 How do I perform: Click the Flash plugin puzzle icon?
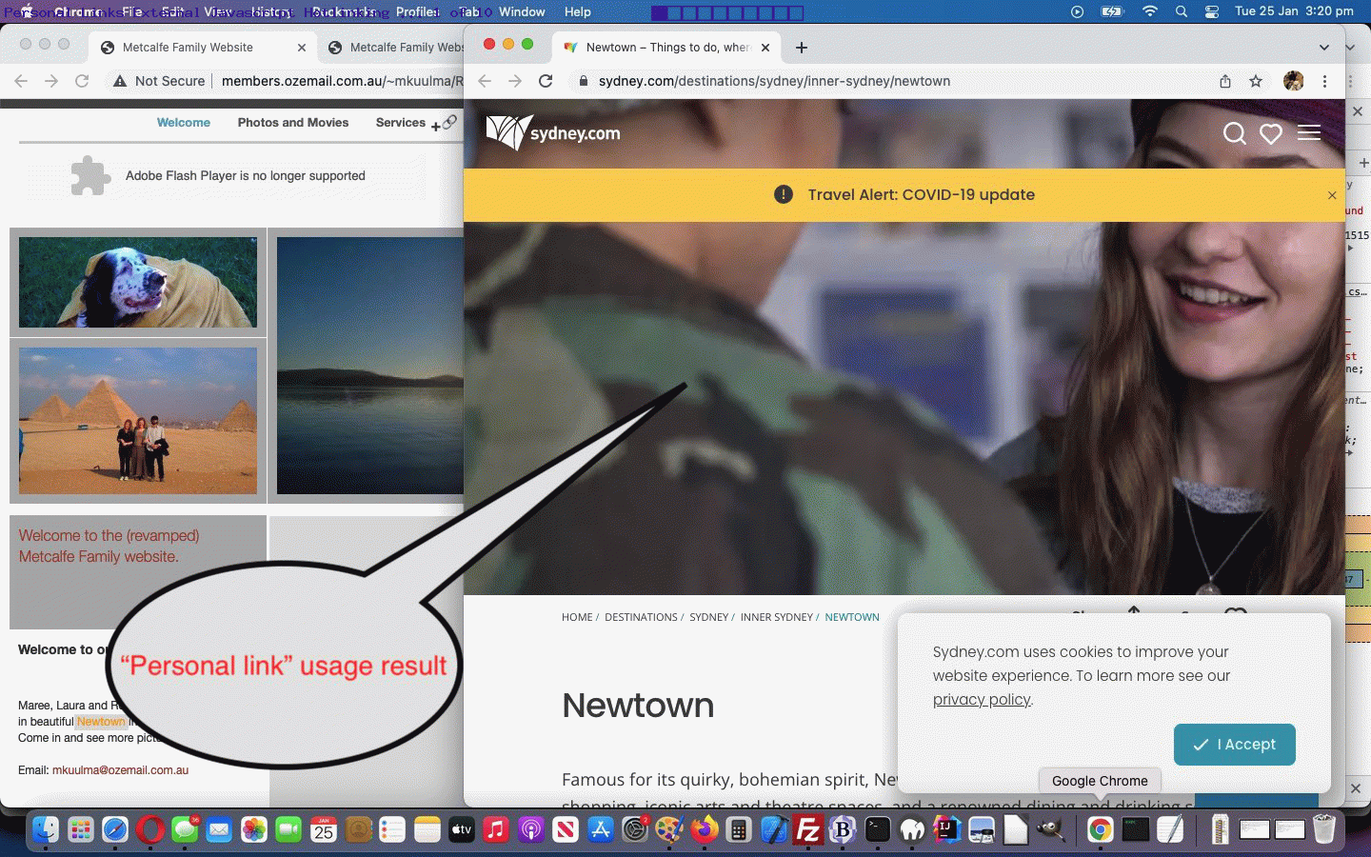(90, 176)
